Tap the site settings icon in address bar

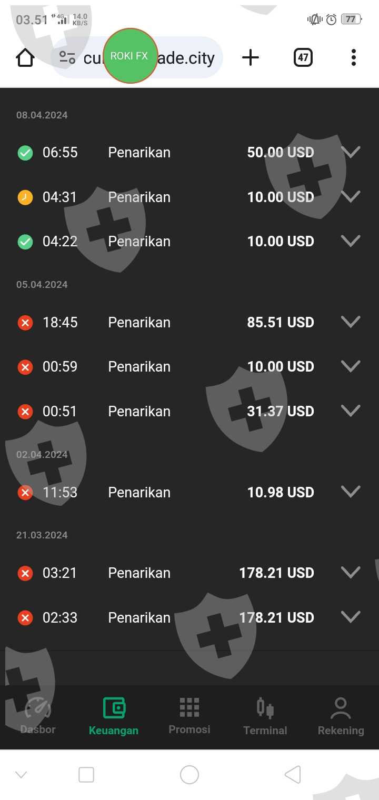tap(67, 57)
